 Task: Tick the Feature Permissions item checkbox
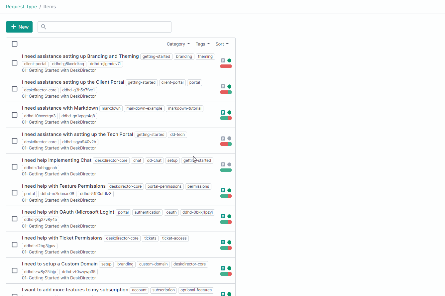point(15,193)
